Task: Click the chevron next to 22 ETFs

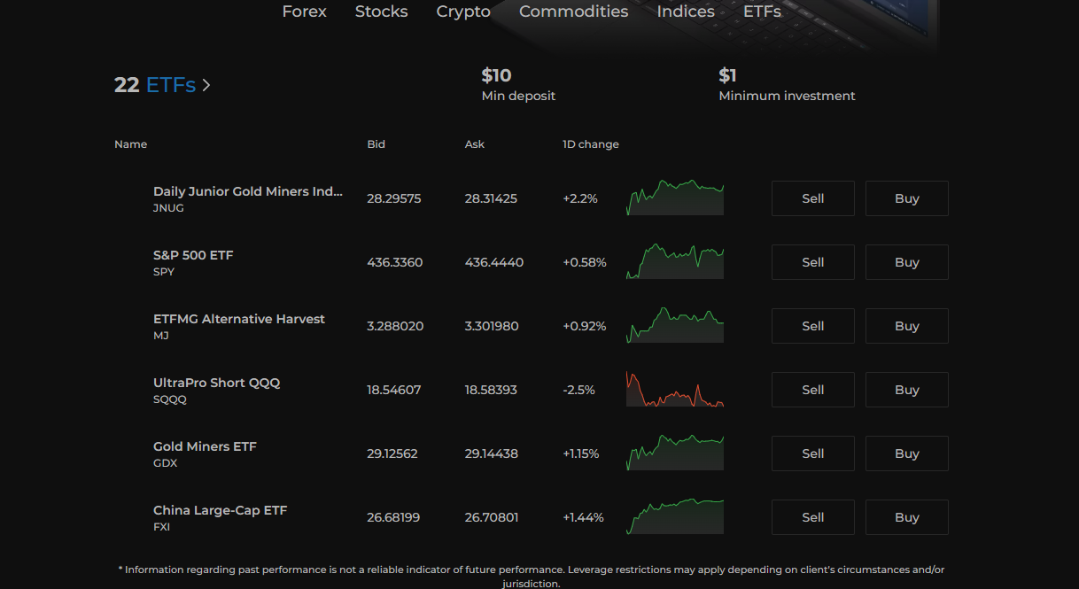Action: pyautogui.click(x=206, y=85)
